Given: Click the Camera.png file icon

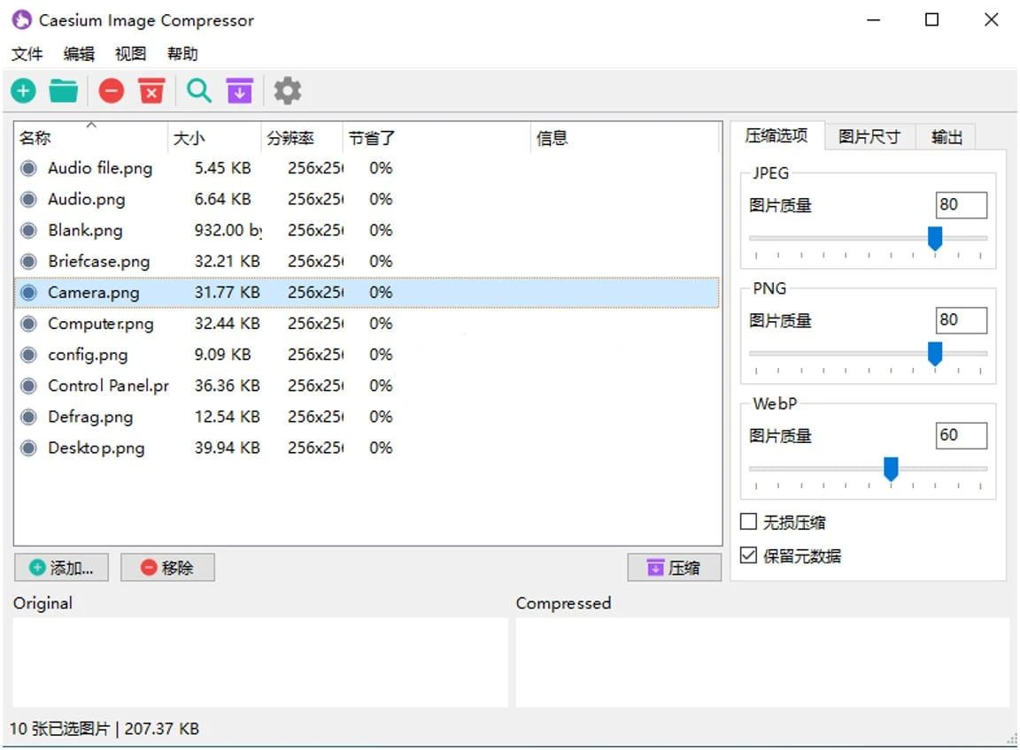Looking at the screenshot, I should click(29, 293).
